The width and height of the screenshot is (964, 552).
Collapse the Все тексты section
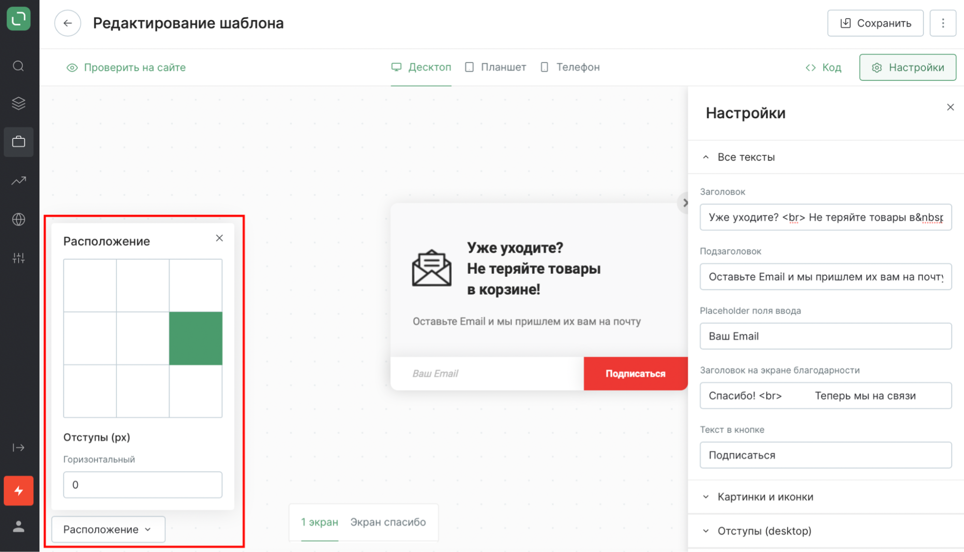coord(826,157)
